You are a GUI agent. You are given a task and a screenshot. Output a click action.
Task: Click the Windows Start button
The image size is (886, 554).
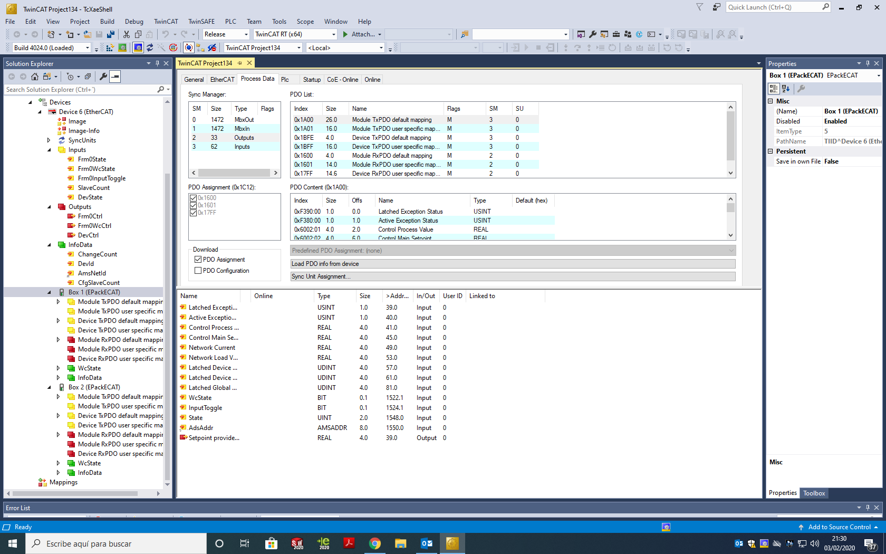click(x=13, y=543)
